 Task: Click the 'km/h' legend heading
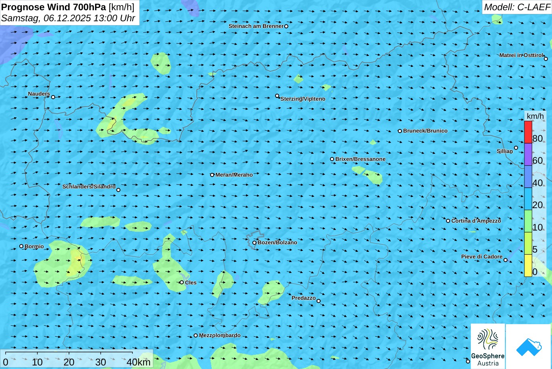point(535,116)
